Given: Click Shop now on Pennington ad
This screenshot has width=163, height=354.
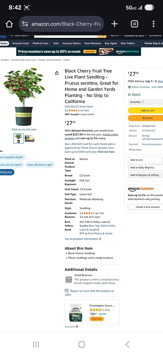Looking at the screenshot, I should [97, 319].
